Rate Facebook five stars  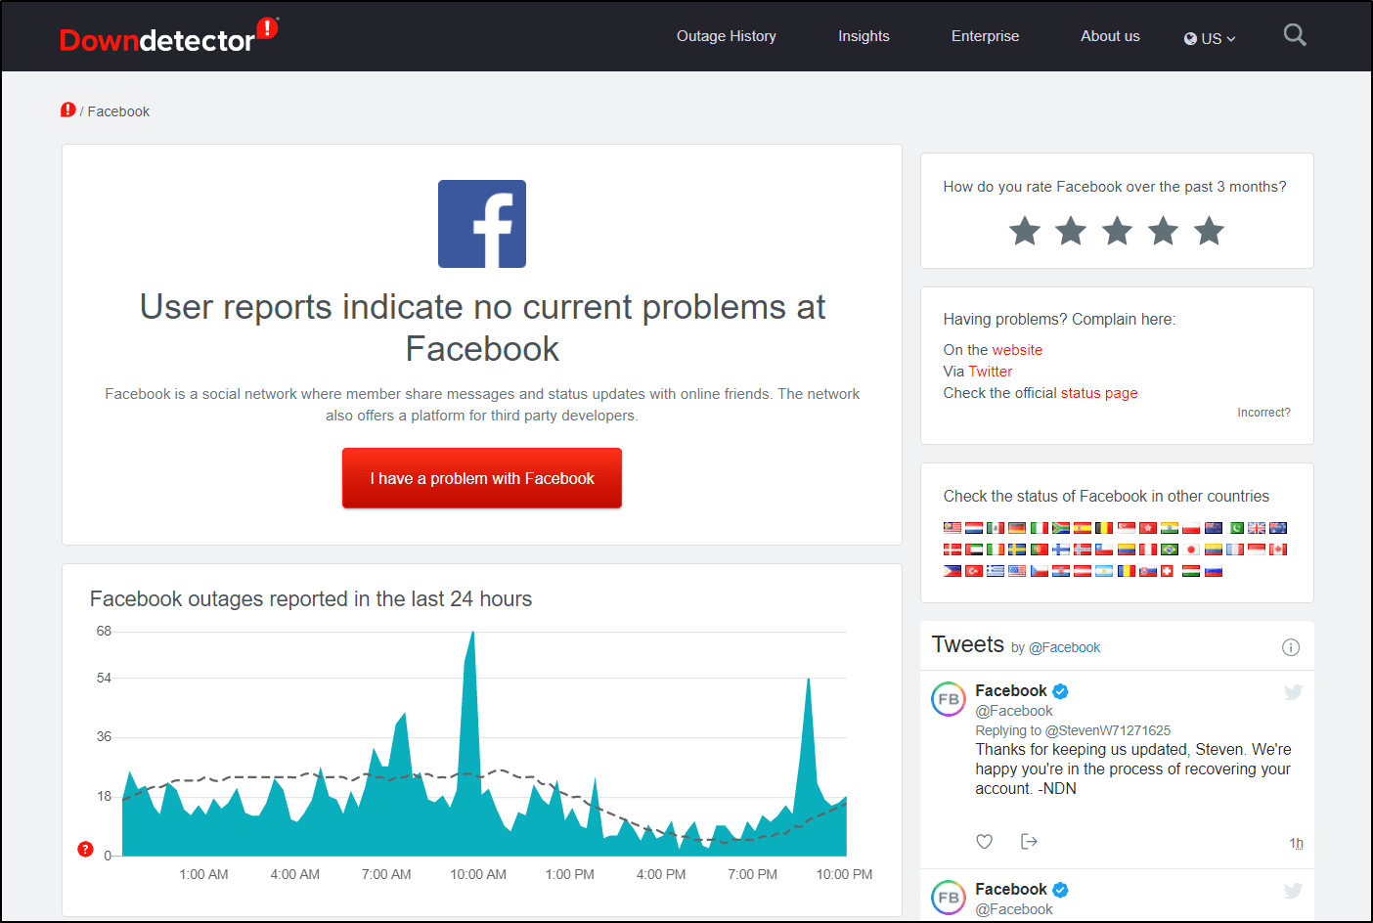click(1210, 231)
